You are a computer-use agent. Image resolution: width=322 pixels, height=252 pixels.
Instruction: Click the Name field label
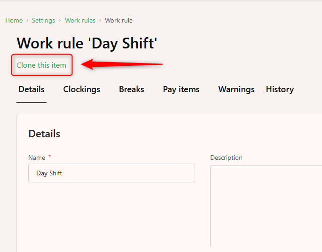point(37,157)
